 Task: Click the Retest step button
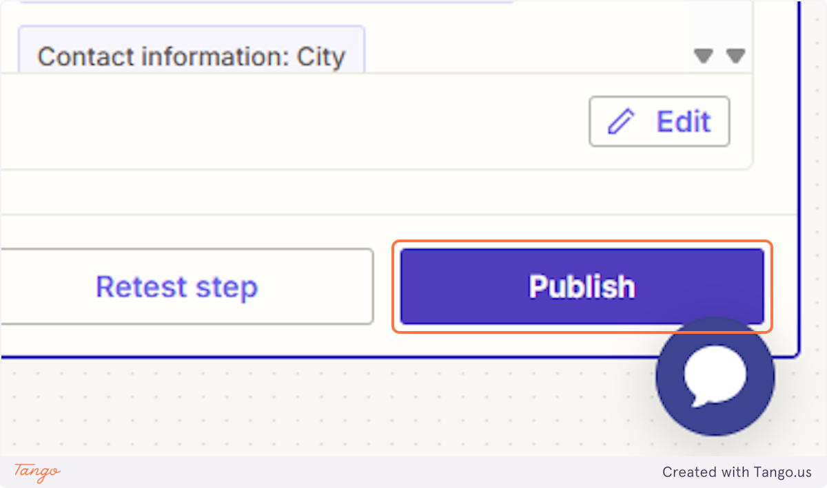[176, 286]
